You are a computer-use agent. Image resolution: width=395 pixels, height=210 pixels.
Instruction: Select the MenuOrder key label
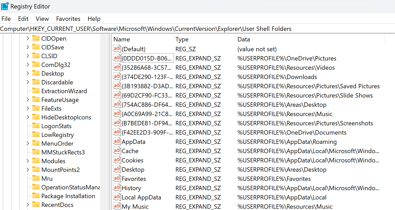[x=57, y=144]
